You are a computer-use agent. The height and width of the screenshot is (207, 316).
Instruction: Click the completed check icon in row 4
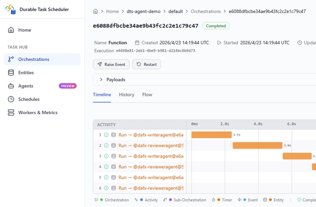(x=106, y=167)
